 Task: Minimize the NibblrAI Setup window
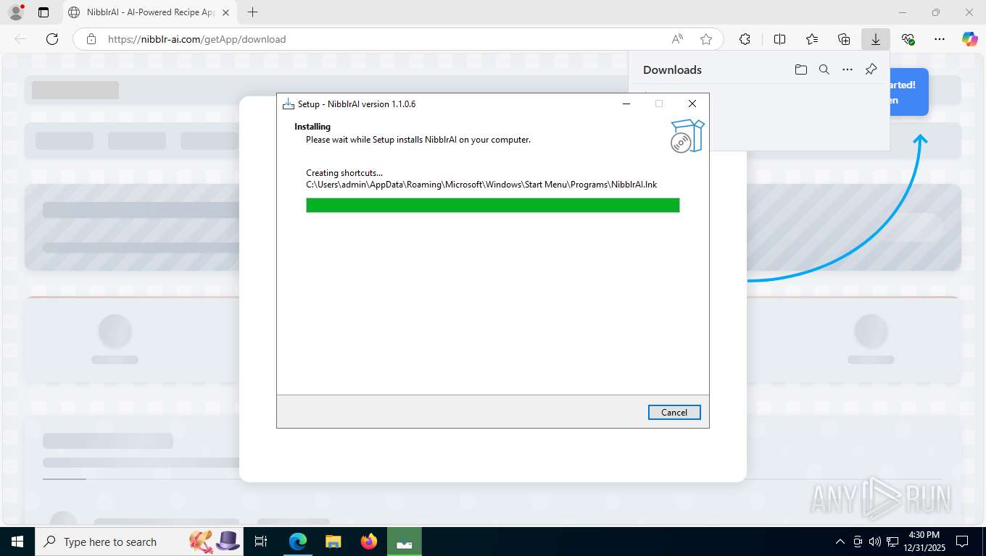[626, 104]
